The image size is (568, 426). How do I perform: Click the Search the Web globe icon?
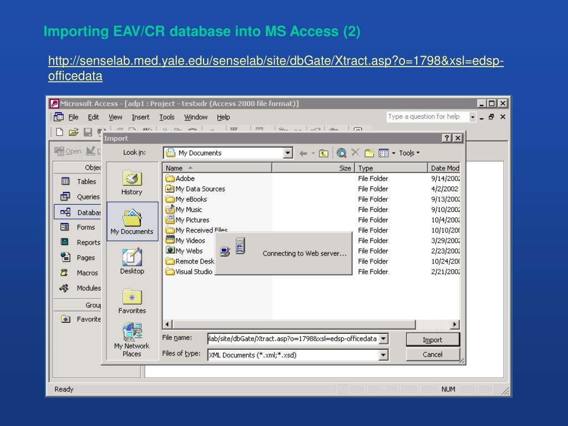[341, 153]
